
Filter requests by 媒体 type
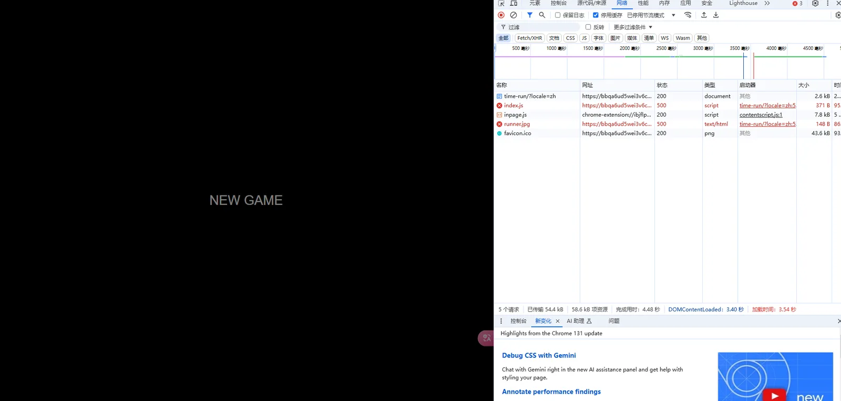[x=632, y=38]
